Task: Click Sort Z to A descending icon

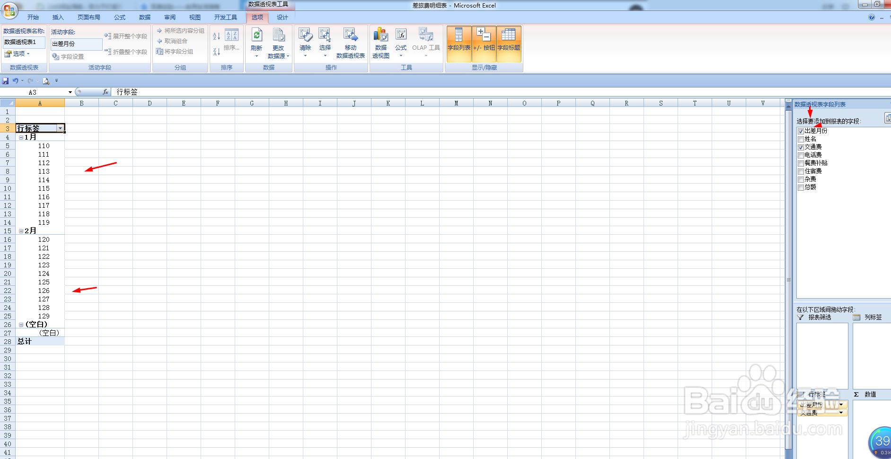Action: tap(217, 52)
